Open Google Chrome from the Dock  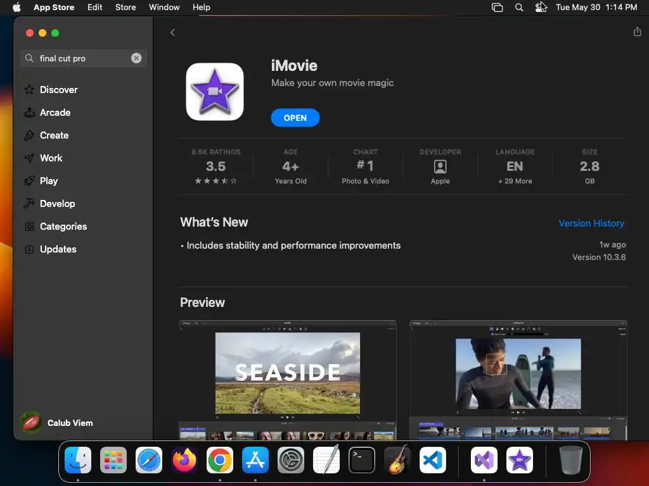(220, 460)
